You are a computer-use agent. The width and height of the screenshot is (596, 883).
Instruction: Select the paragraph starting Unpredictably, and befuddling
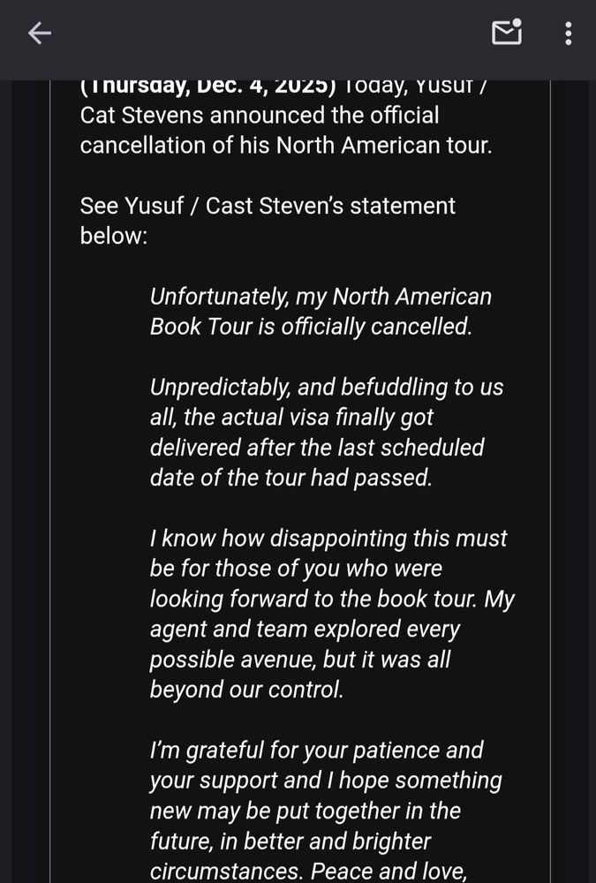pos(327,387)
